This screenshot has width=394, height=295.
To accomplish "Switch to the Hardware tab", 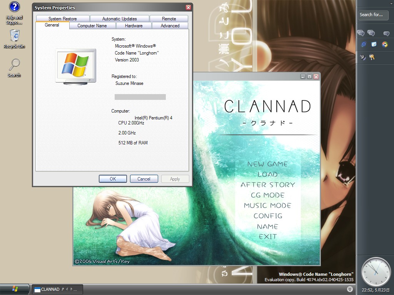I will pyautogui.click(x=134, y=25).
